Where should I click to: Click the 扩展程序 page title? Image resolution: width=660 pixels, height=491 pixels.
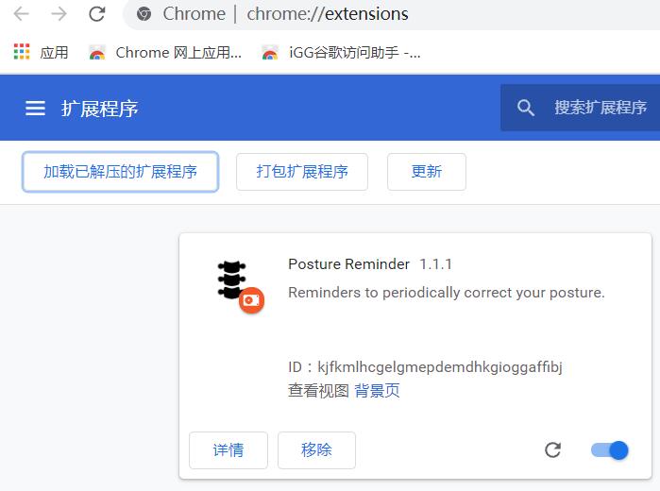pyautogui.click(x=100, y=109)
